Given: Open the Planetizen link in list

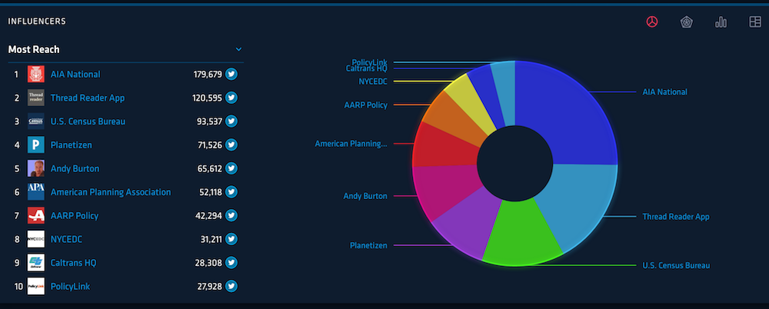Looking at the screenshot, I should [x=71, y=145].
